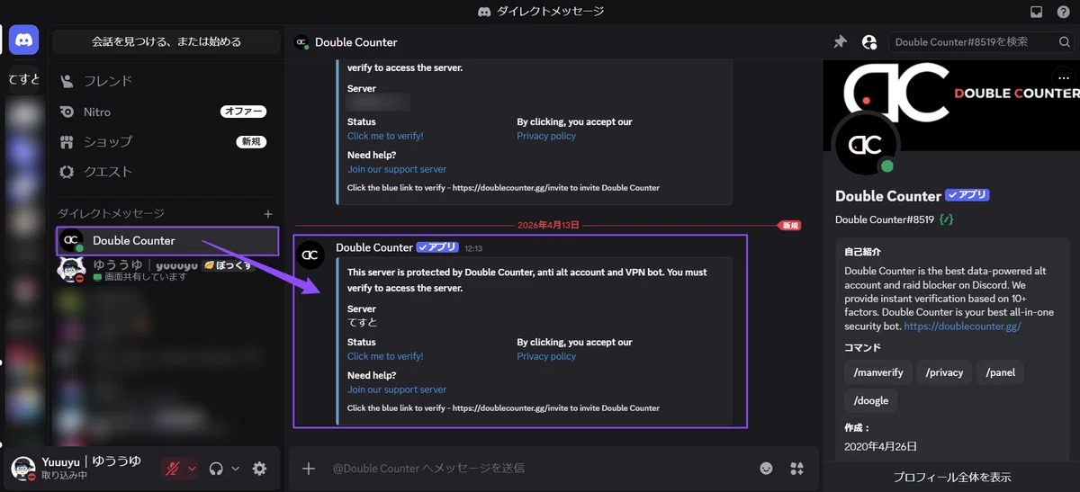1080x492 pixels.
Task: Open Discord home direct messages icon
Action: 23,40
